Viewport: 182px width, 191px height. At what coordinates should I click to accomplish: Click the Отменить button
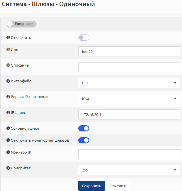[x=118, y=186]
